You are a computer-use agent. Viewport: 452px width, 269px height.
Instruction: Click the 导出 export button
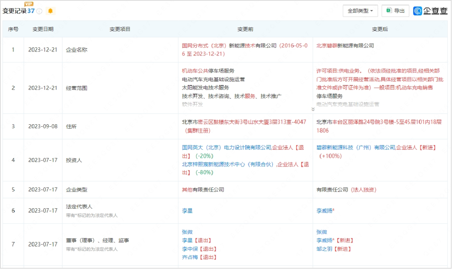395,11
